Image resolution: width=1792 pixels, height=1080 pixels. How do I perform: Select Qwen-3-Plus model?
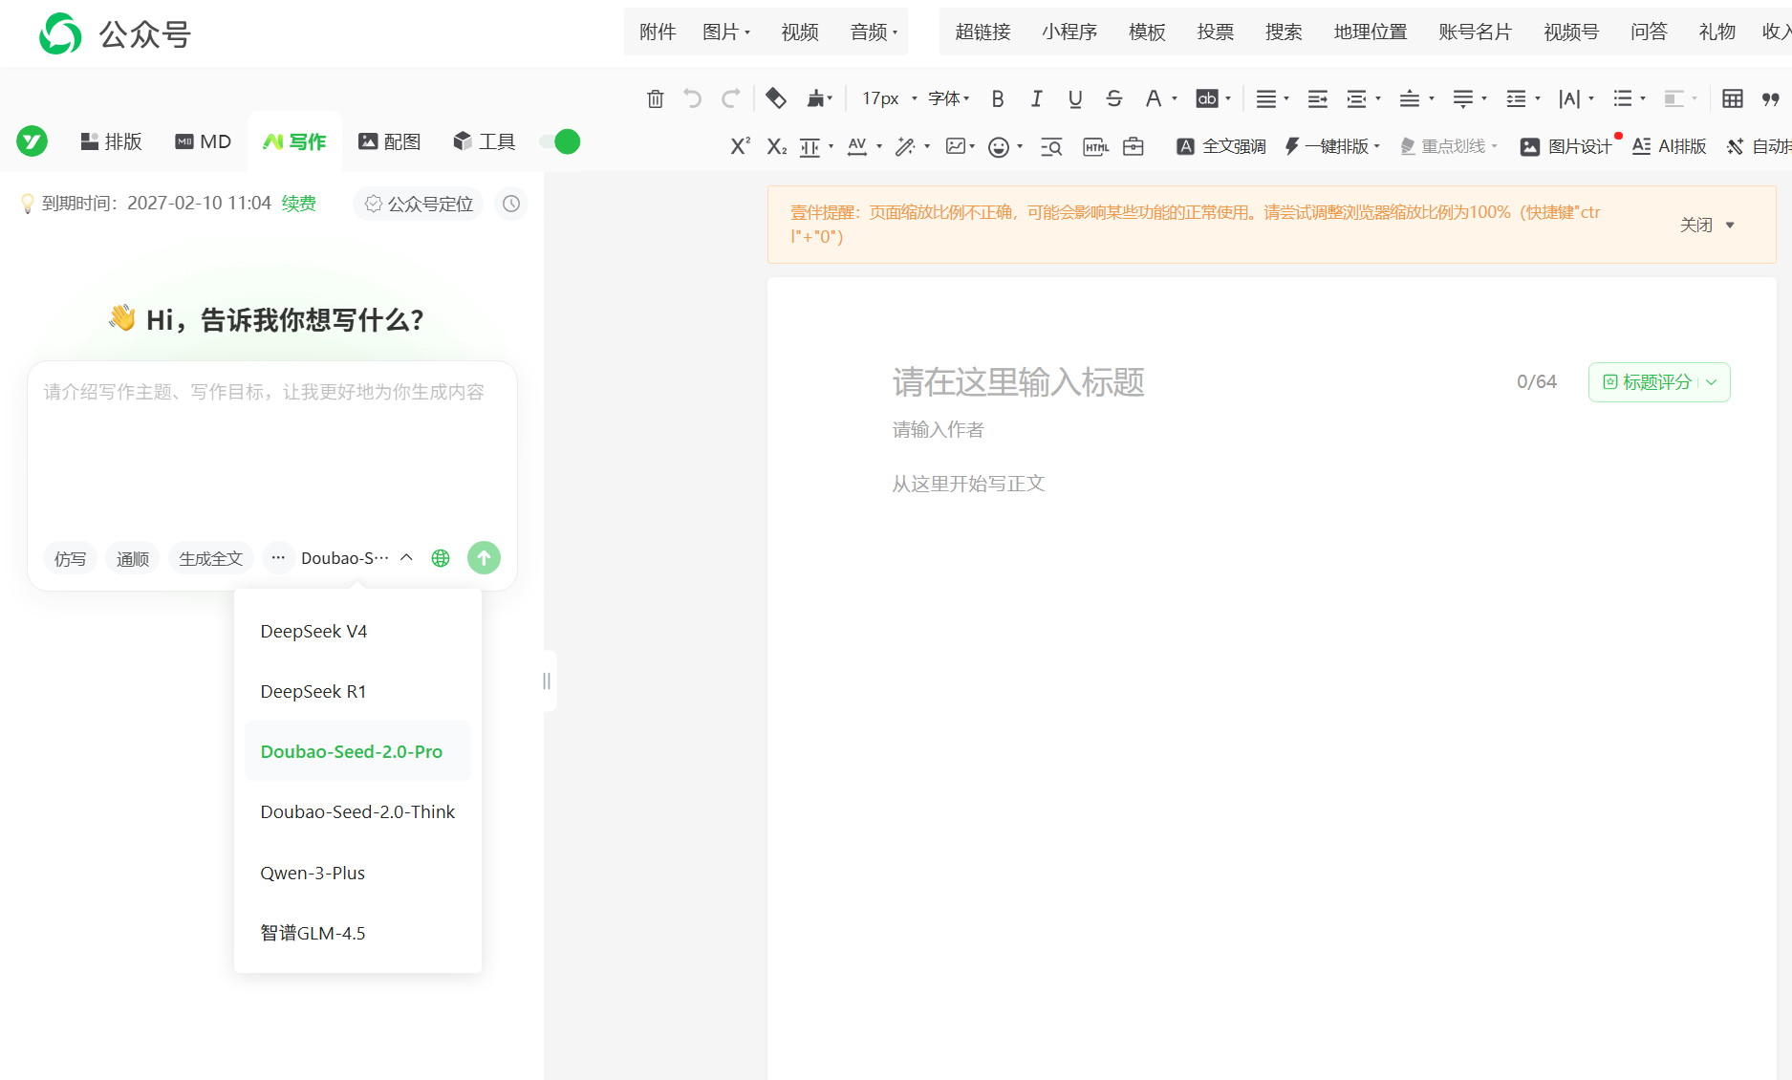tap(357, 873)
